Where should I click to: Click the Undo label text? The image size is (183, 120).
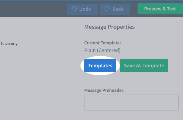pos(85,9)
